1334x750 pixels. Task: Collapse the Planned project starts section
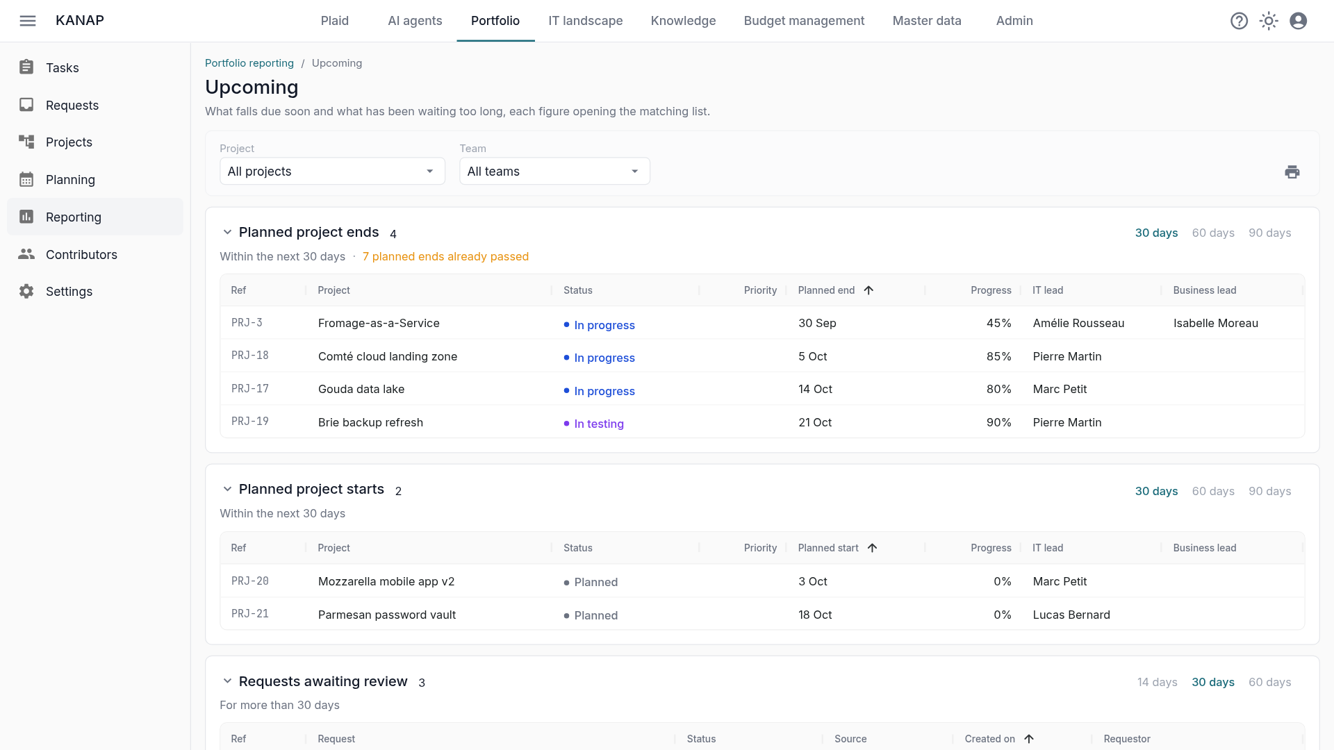tap(227, 489)
